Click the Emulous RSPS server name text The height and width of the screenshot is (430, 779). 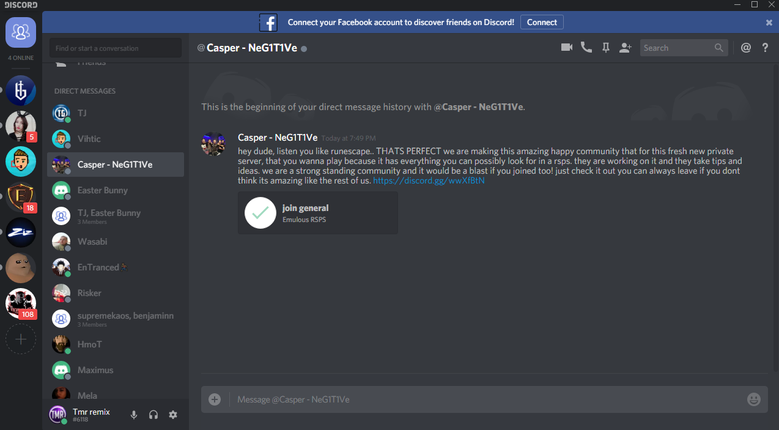(x=304, y=220)
